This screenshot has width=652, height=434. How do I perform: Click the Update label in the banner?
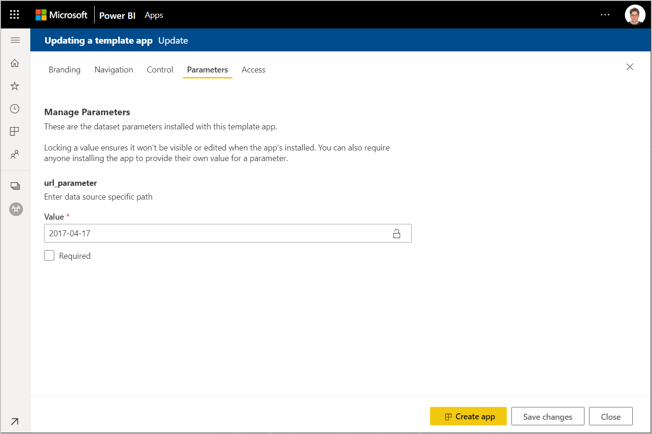click(173, 40)
